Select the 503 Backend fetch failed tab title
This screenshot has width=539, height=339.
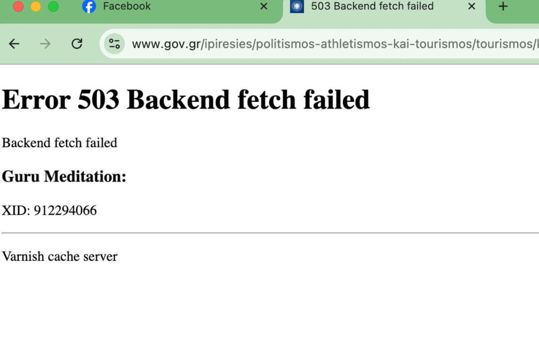point(372,6)
